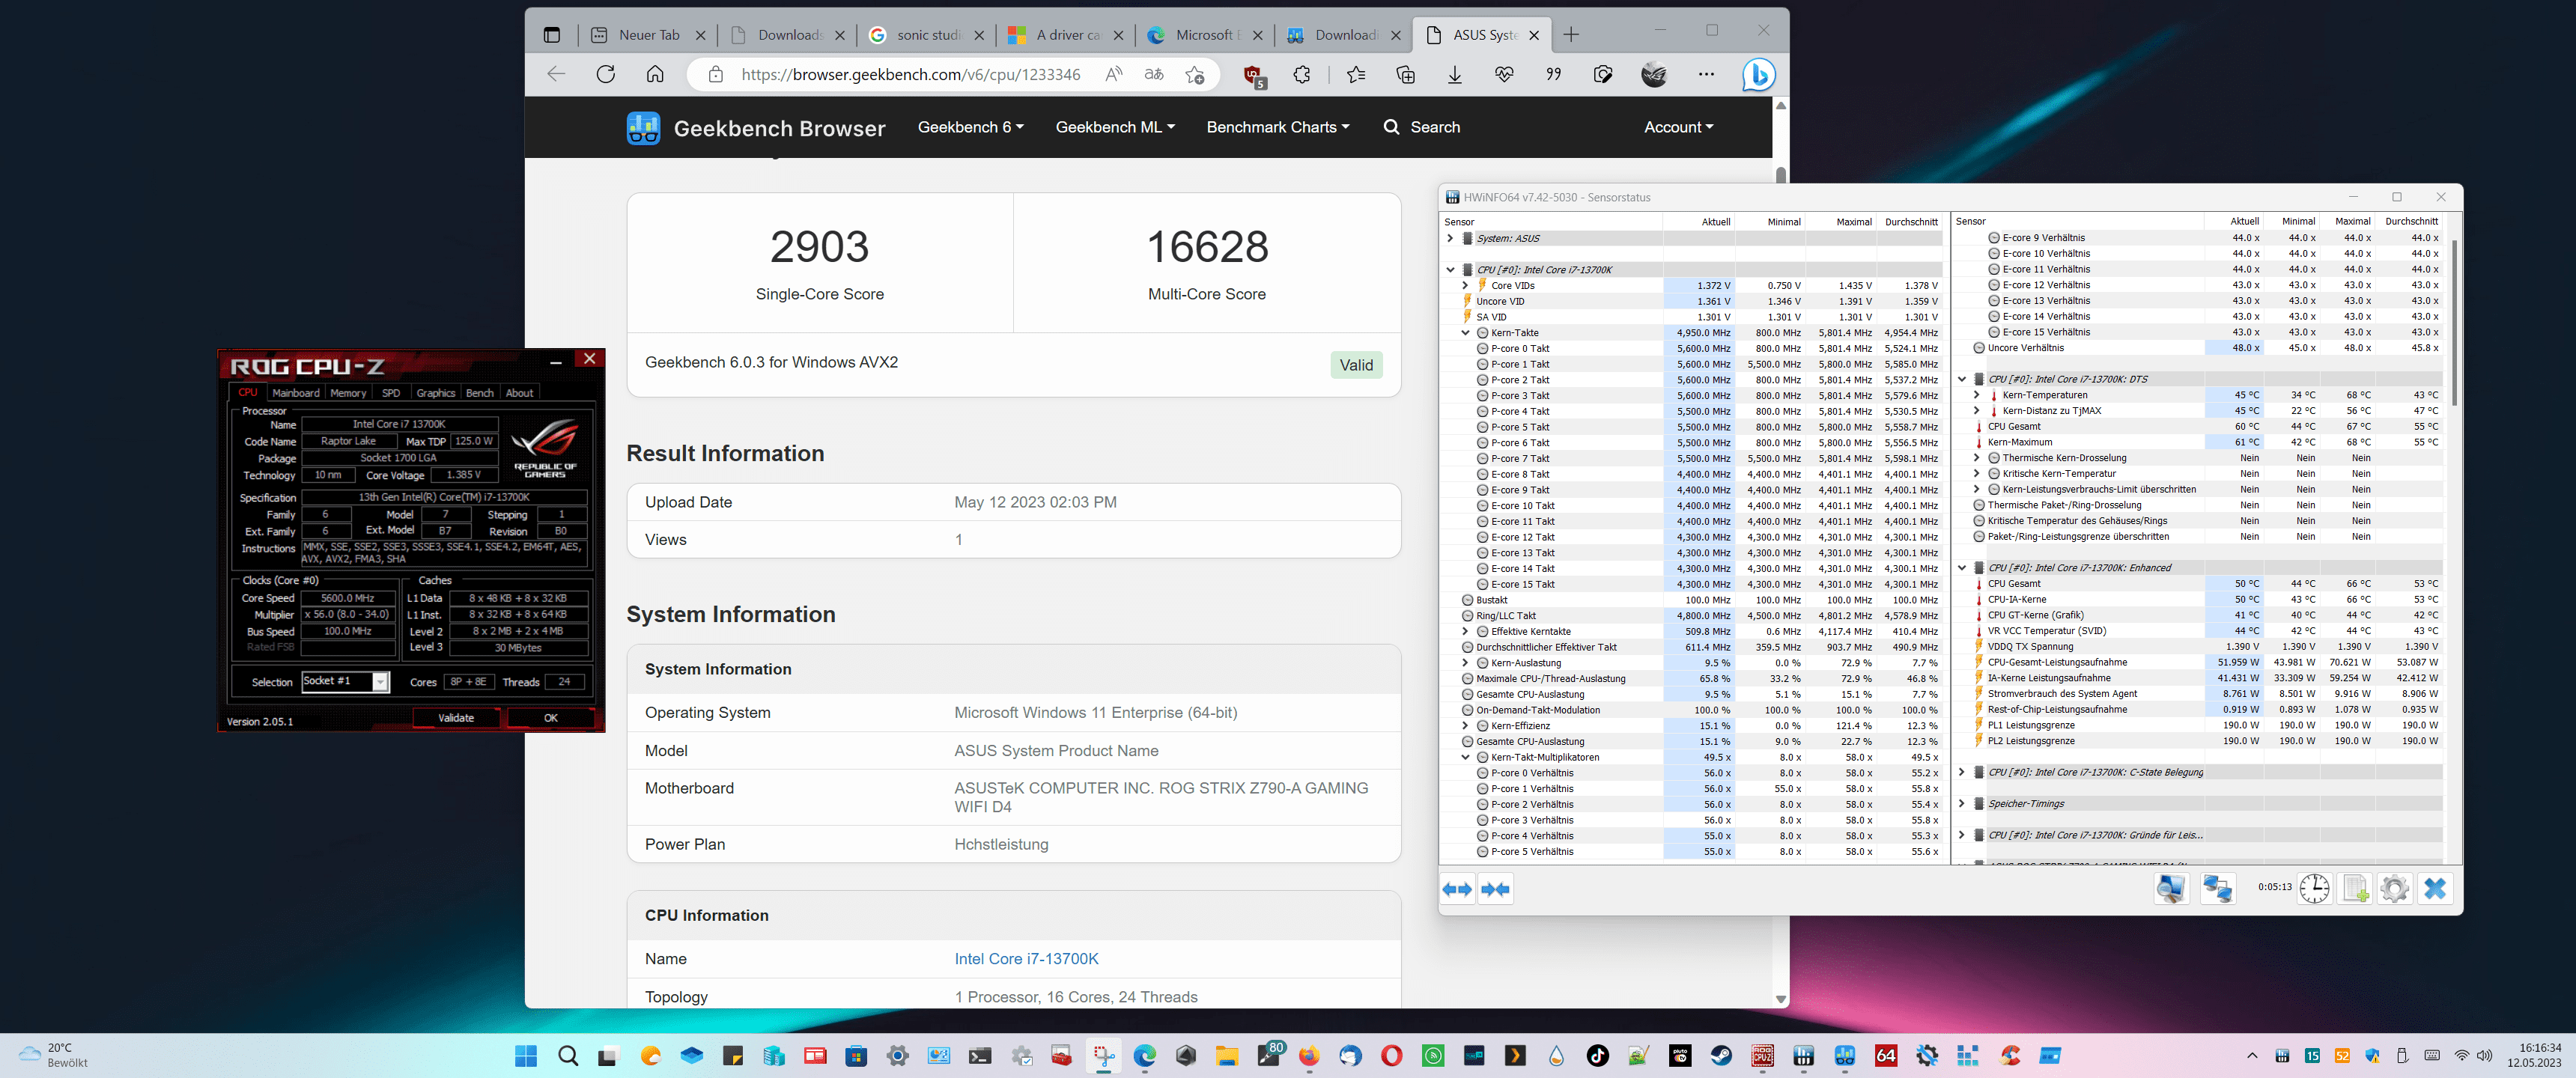Open the Geekbench ML dropdown menu
Image resolution: width=2576 pixels, height=1078 pixels.
(x=1115, y=127)
